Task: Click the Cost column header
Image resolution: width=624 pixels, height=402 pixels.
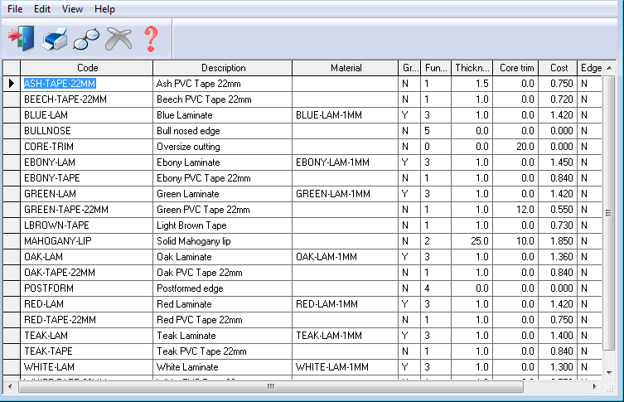Action: point(559,68)
